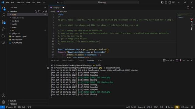The width and height of the screenshot is (195, 109).
Task: Refresh the Explorer file tree
Action: (43, 12)
